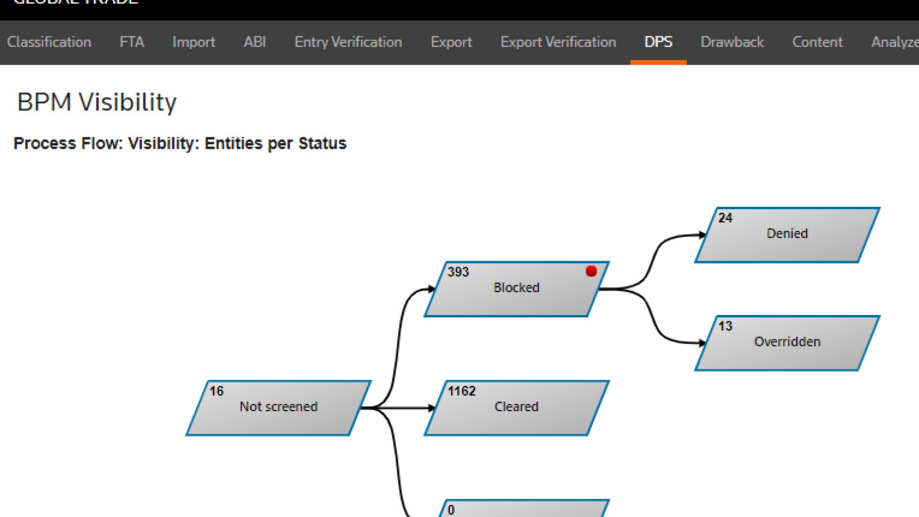
Task: Open the Overridden status node
Action: click(787, 342)
